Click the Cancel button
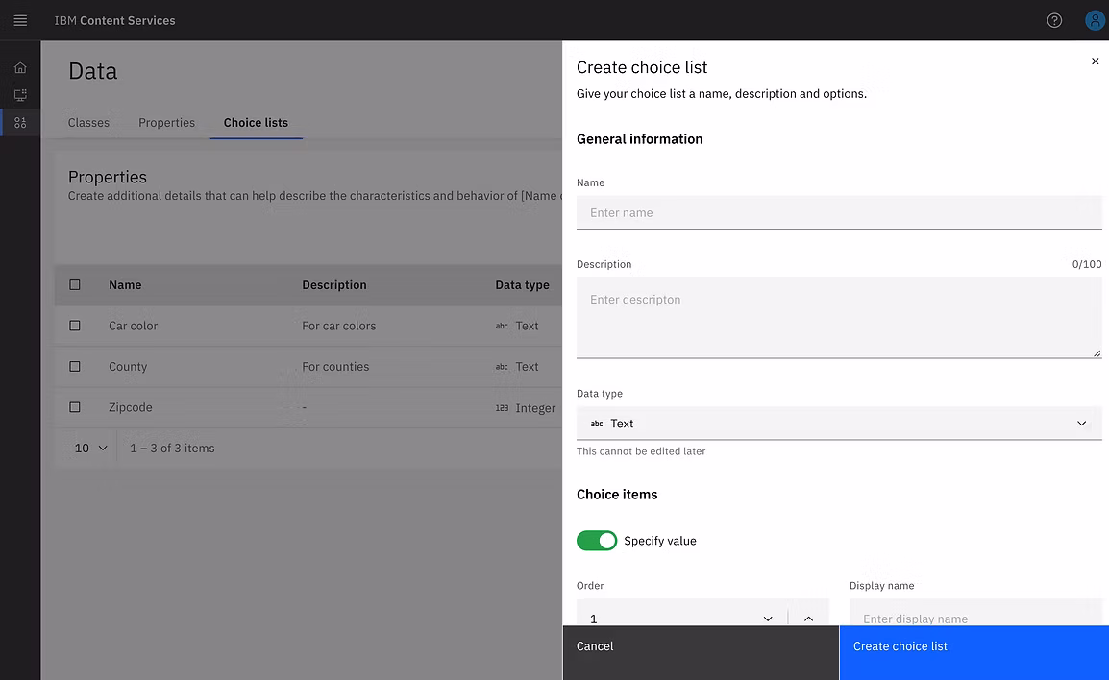The image size is (1109, 680). click(701, 652)
